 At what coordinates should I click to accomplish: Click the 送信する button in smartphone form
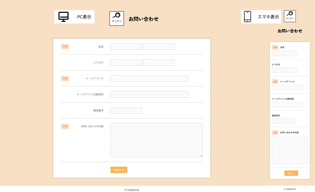click(x=291, y=173)
